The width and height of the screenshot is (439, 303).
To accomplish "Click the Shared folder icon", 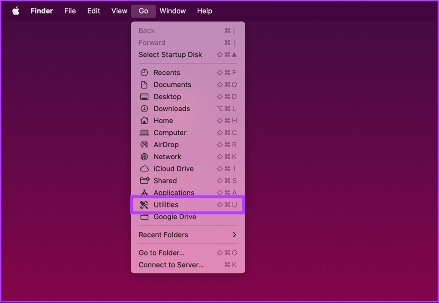I will coord(144,181).
